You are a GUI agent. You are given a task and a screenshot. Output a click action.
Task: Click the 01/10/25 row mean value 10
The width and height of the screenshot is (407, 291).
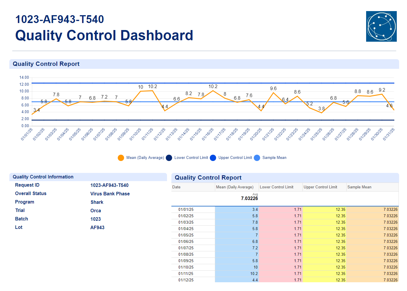255,267
